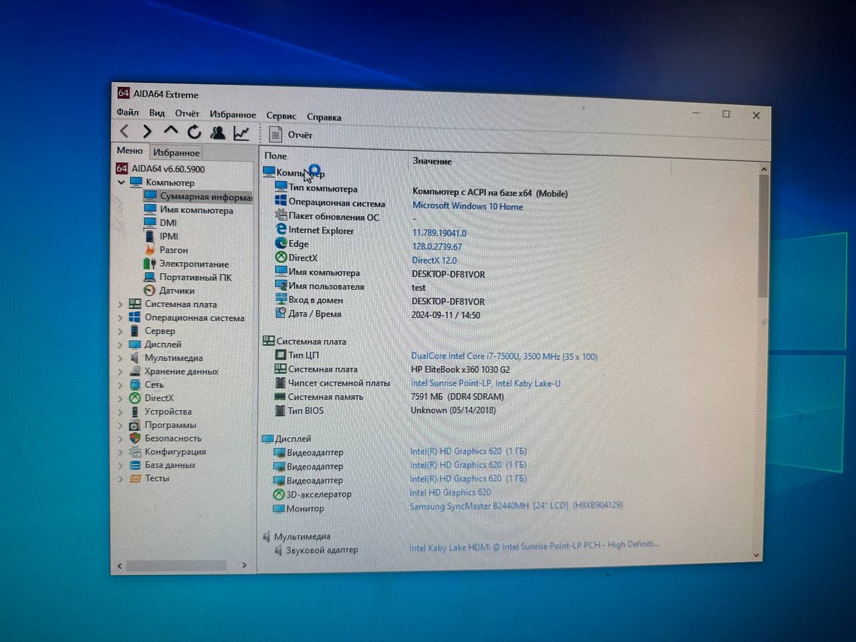Click the Системная память RAM icon
Viewport: 856px width, 642px height.
(x=280, y=396)
